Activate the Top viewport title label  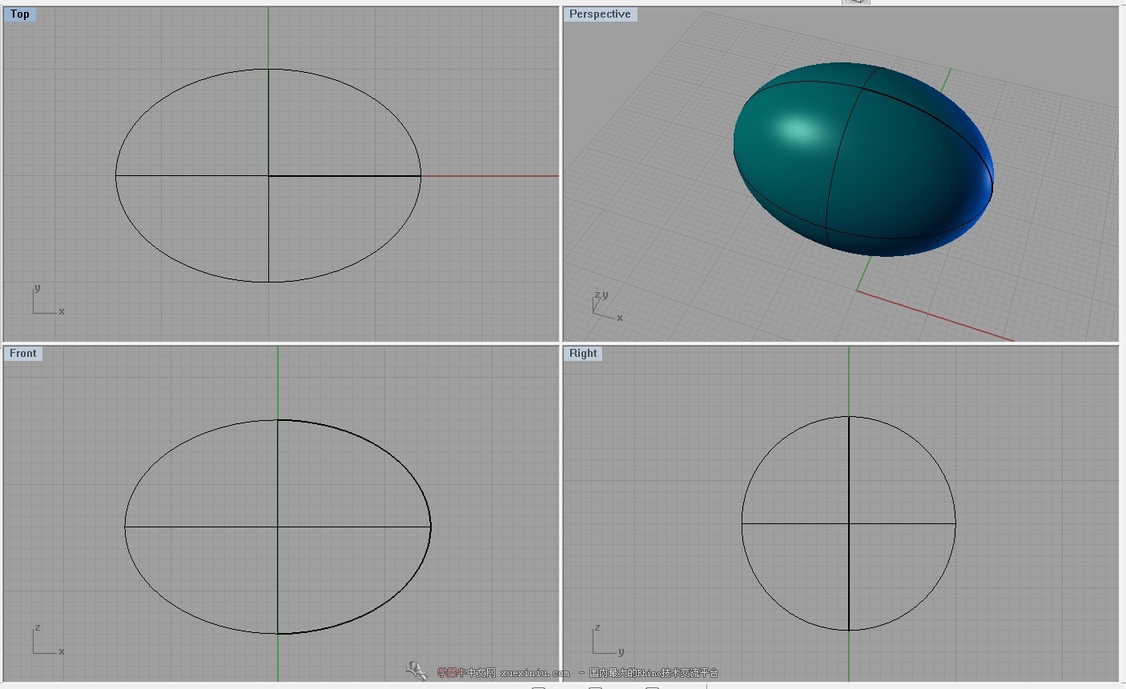pos(20,14)
